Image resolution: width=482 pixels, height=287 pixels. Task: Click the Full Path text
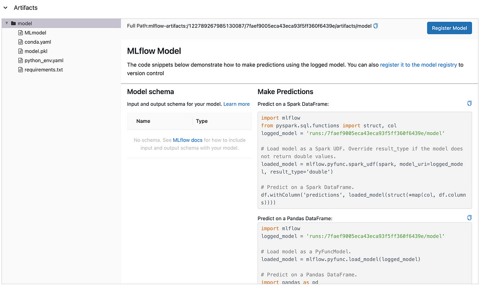[x=249, y=26]
